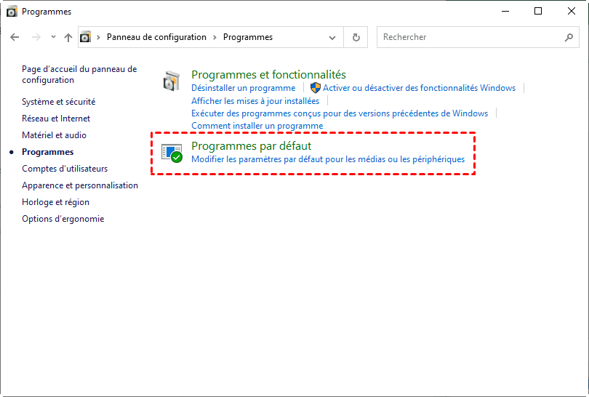The width and height of the screenshot is (589, 397).
Task: Select Panneau de configuration breadcrumb
Action: (x=156, y=37)
